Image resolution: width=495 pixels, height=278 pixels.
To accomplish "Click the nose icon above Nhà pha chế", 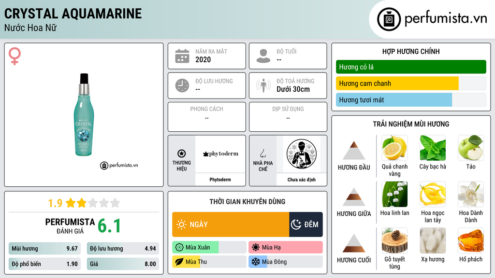I will pyautogui.click(x=262, y=153).
